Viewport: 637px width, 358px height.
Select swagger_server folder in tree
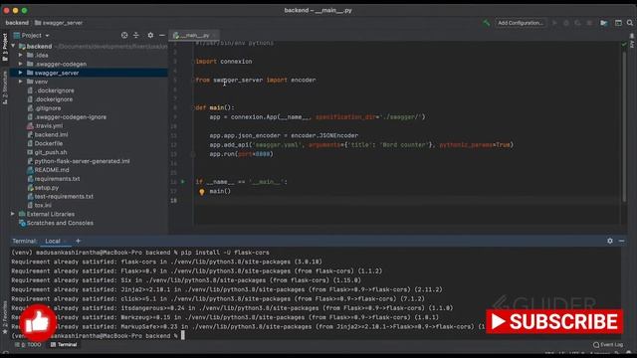(x=57, y=73)
